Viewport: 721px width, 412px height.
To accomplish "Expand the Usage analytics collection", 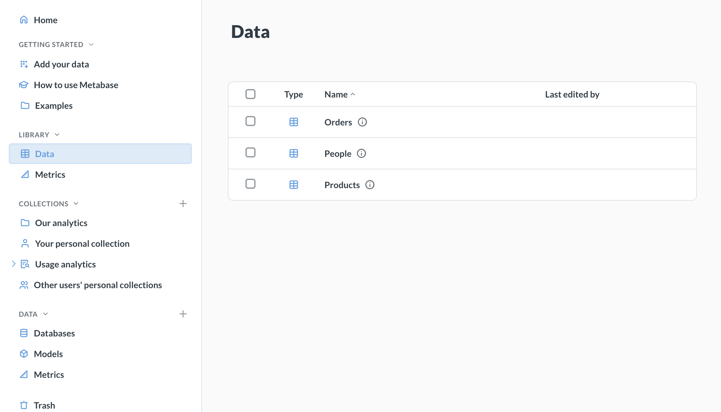I will (x=13, y=264).
